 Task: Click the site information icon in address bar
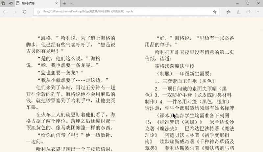point(38,12)
